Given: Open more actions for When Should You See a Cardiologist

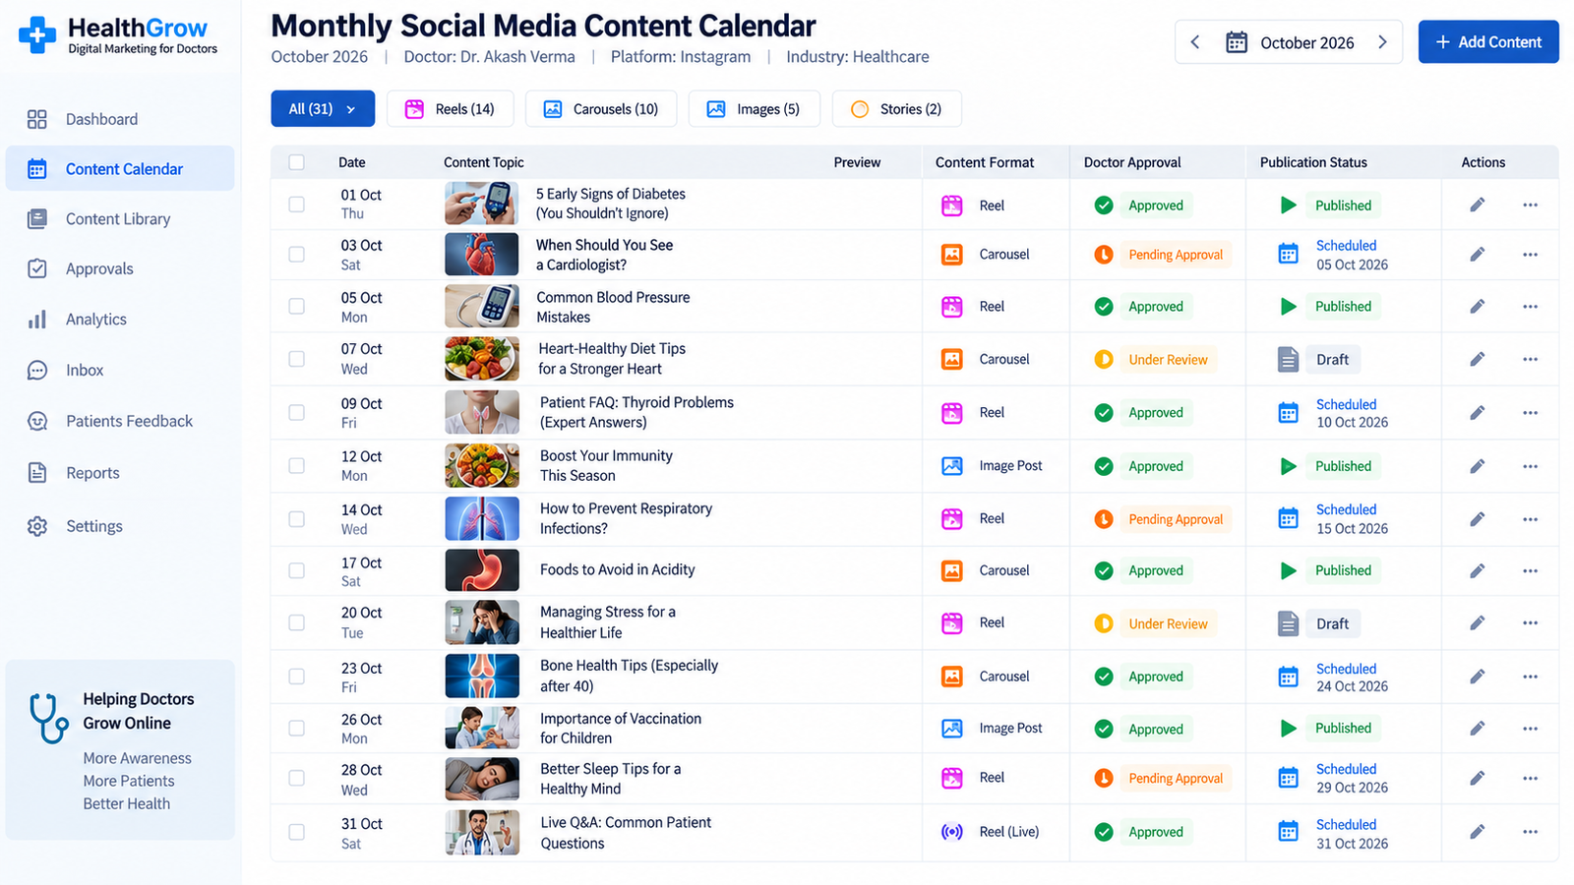Looking at the screenshot, I should tap(1530, 254).
